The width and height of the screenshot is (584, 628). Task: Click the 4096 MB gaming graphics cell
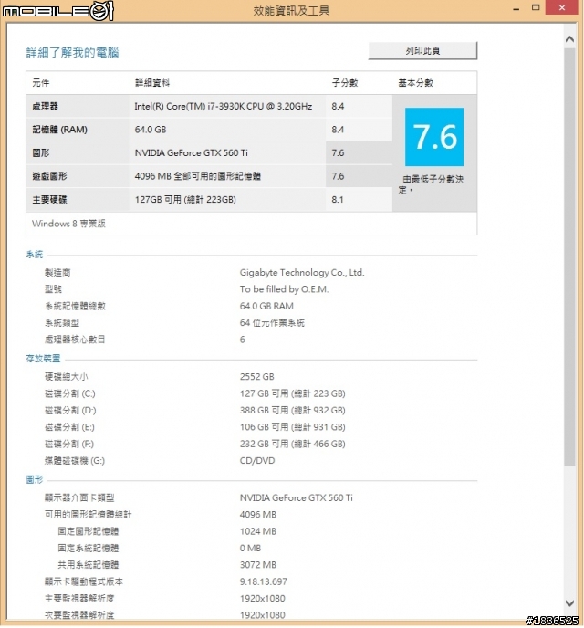tap(227, 176)
